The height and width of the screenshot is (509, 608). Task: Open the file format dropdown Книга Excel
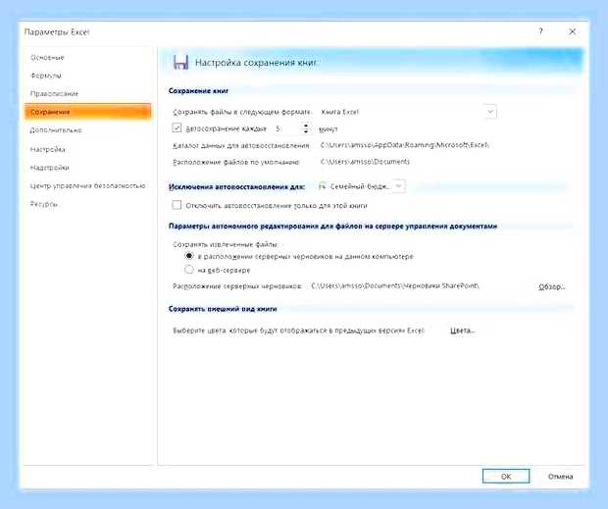pos(407,112)
